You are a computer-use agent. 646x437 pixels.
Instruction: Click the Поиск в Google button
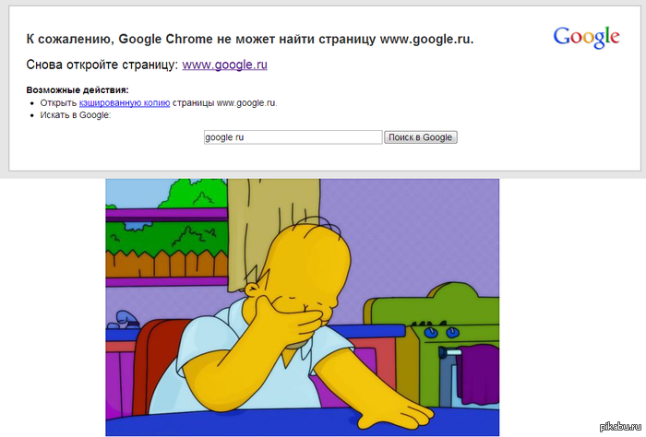421,137
